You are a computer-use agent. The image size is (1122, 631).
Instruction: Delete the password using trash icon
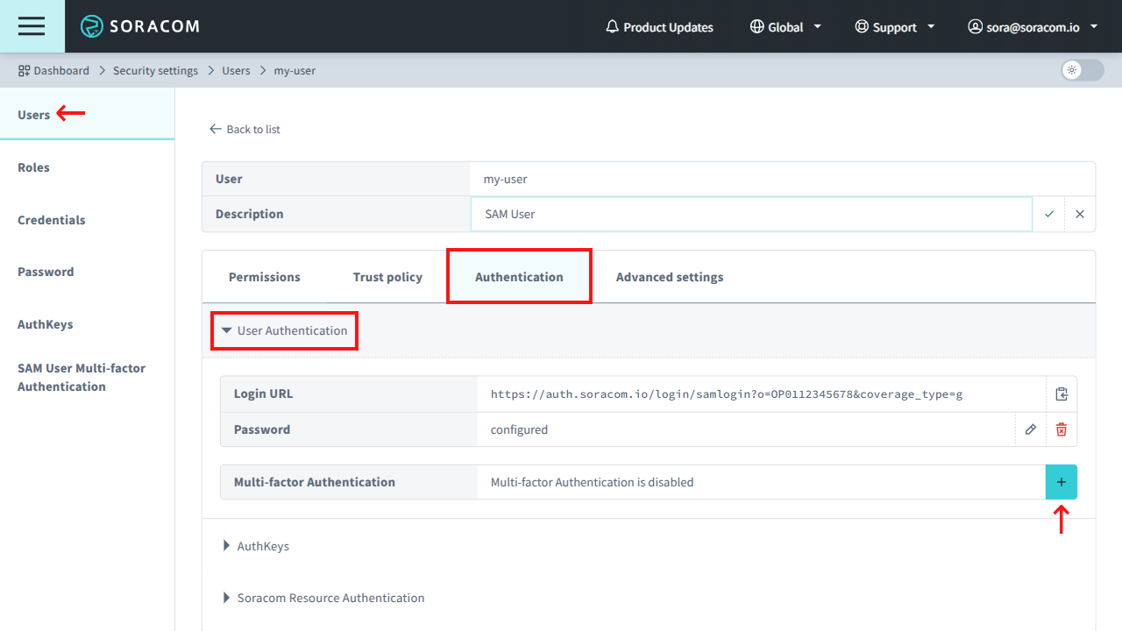coord(1061,429)
